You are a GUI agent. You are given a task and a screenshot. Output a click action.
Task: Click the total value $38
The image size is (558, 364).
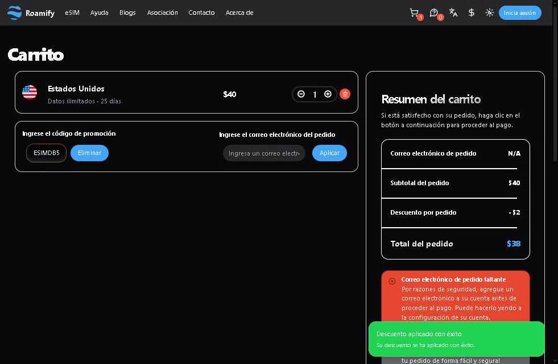514,244
